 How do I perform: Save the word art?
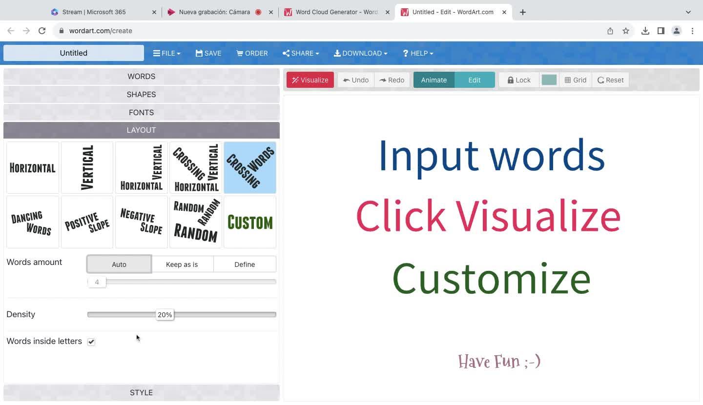208,53
